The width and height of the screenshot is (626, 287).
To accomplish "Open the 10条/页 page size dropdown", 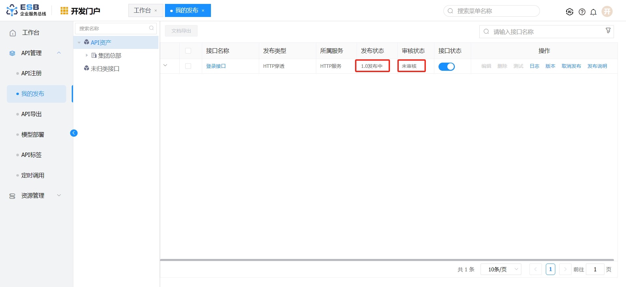I will pos(501,269).
